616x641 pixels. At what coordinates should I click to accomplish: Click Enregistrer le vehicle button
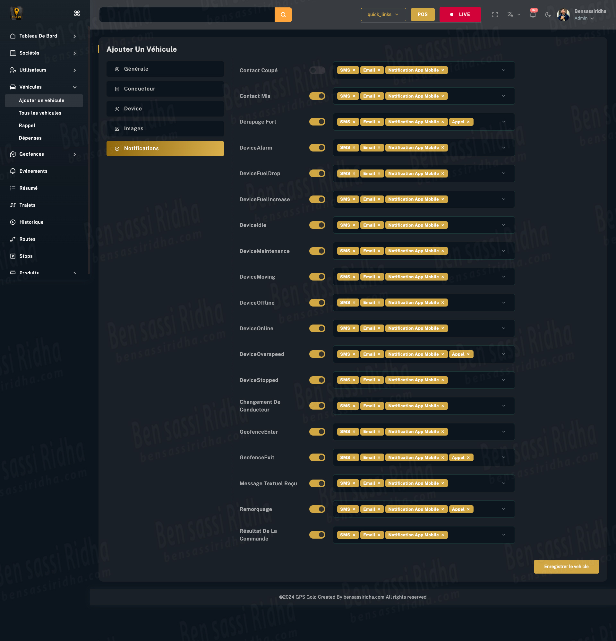(x=566, y=567)
